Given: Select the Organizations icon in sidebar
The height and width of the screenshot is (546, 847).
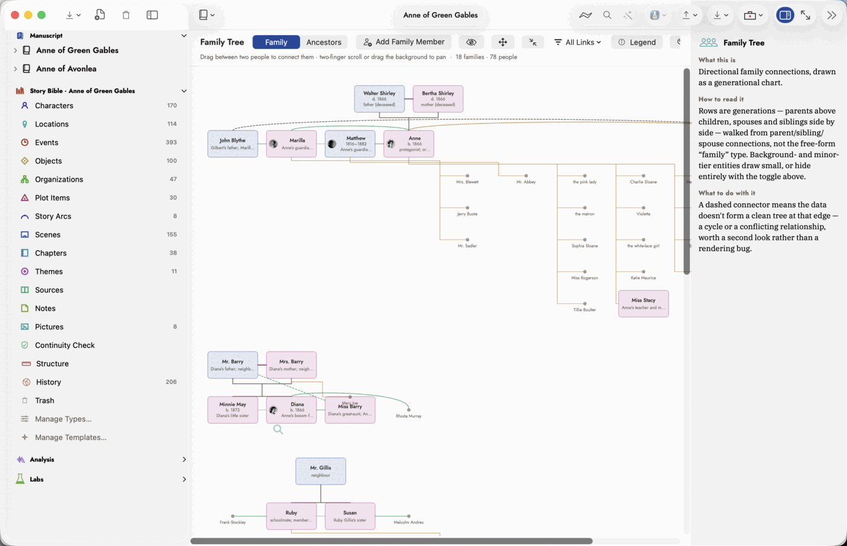Looking at the screenshot, I should (25, 179).
